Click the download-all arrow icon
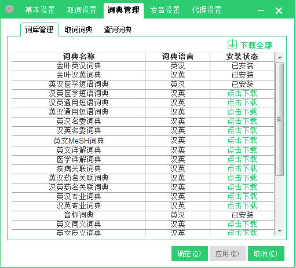Viewport: 296px width, 268px height. click(x=232, y=45)
